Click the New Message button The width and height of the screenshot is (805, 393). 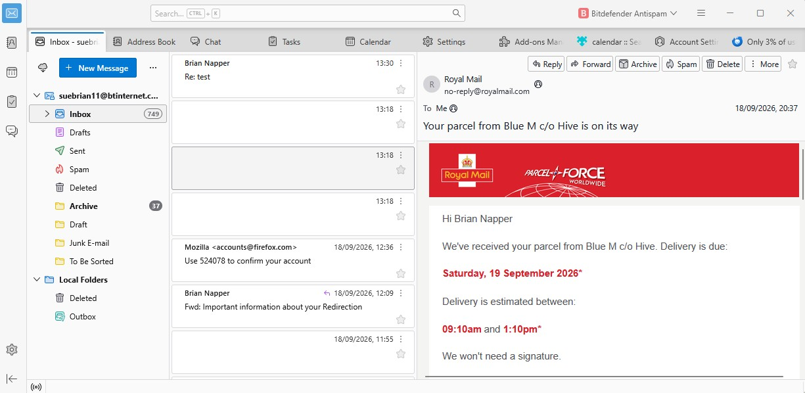pos(98,68)
